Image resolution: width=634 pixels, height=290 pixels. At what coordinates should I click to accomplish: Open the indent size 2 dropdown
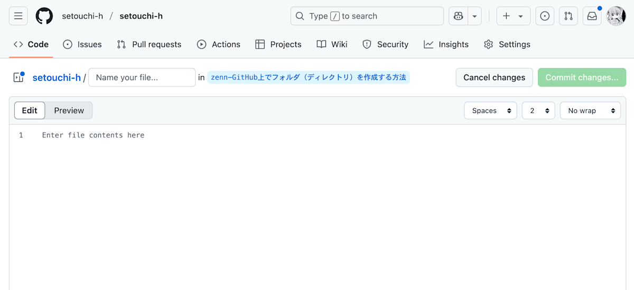pos(538,110)
